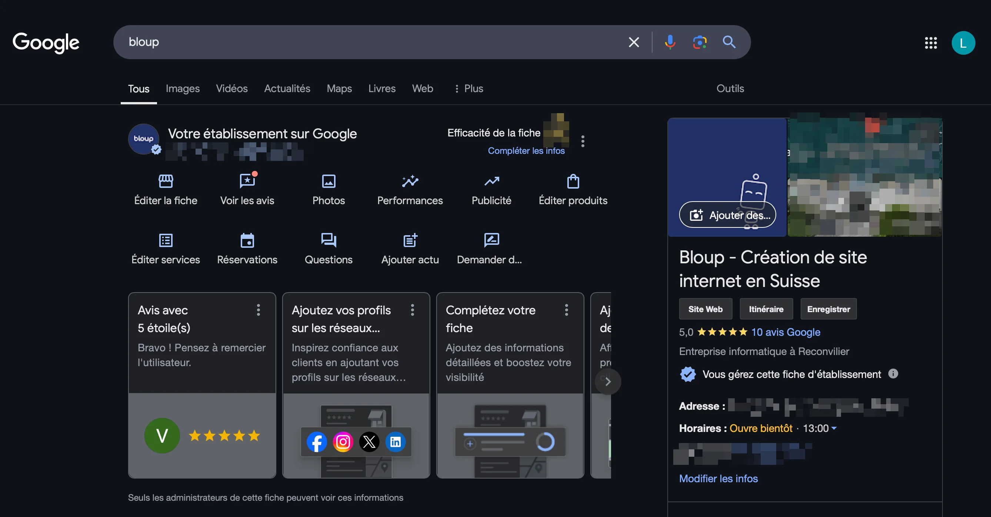This screenshot has width=991, height=517.
Task: Click Bloup - Création de site internet title
Action: (x=773, y=269)
